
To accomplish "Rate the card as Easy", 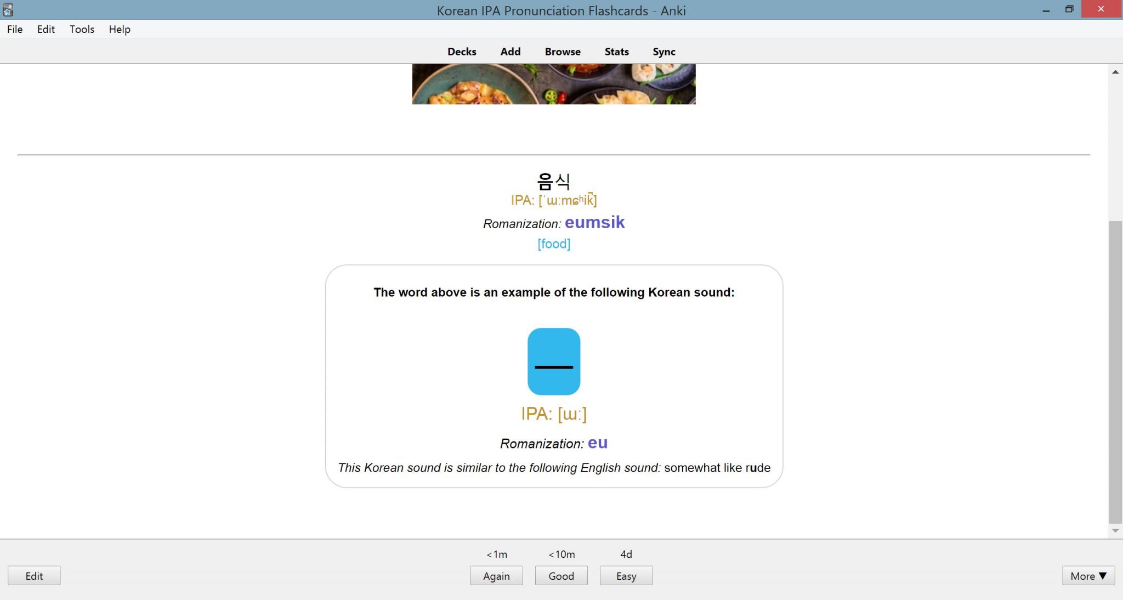I will click(626, 575).
